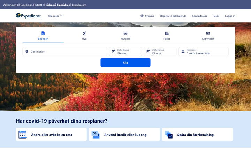251x148 pixels.
Task: Open Spåra din återbetalning card
Action: [x=197, y=134]
